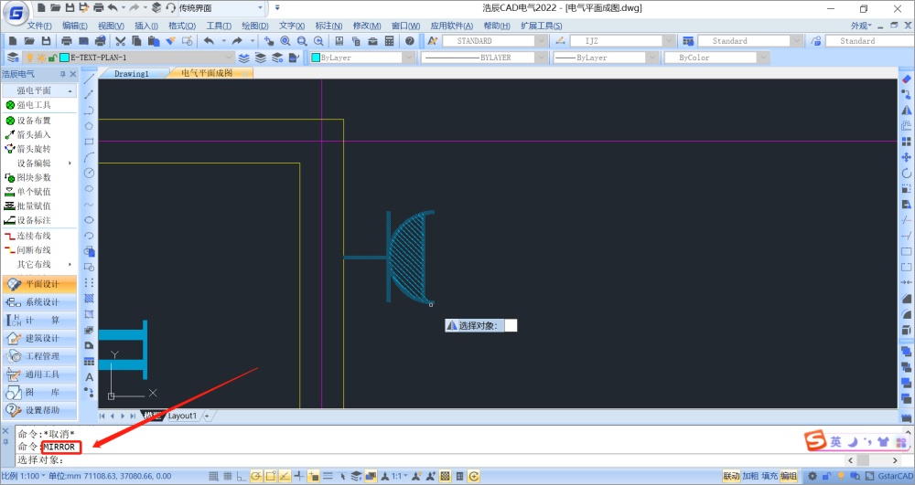Click 连续布线 in the left panel
915x485 pixels.
33,236
